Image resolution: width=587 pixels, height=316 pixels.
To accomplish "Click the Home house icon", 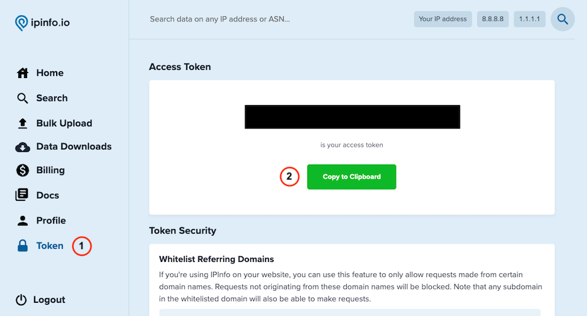I will click(x=23, y=73).
